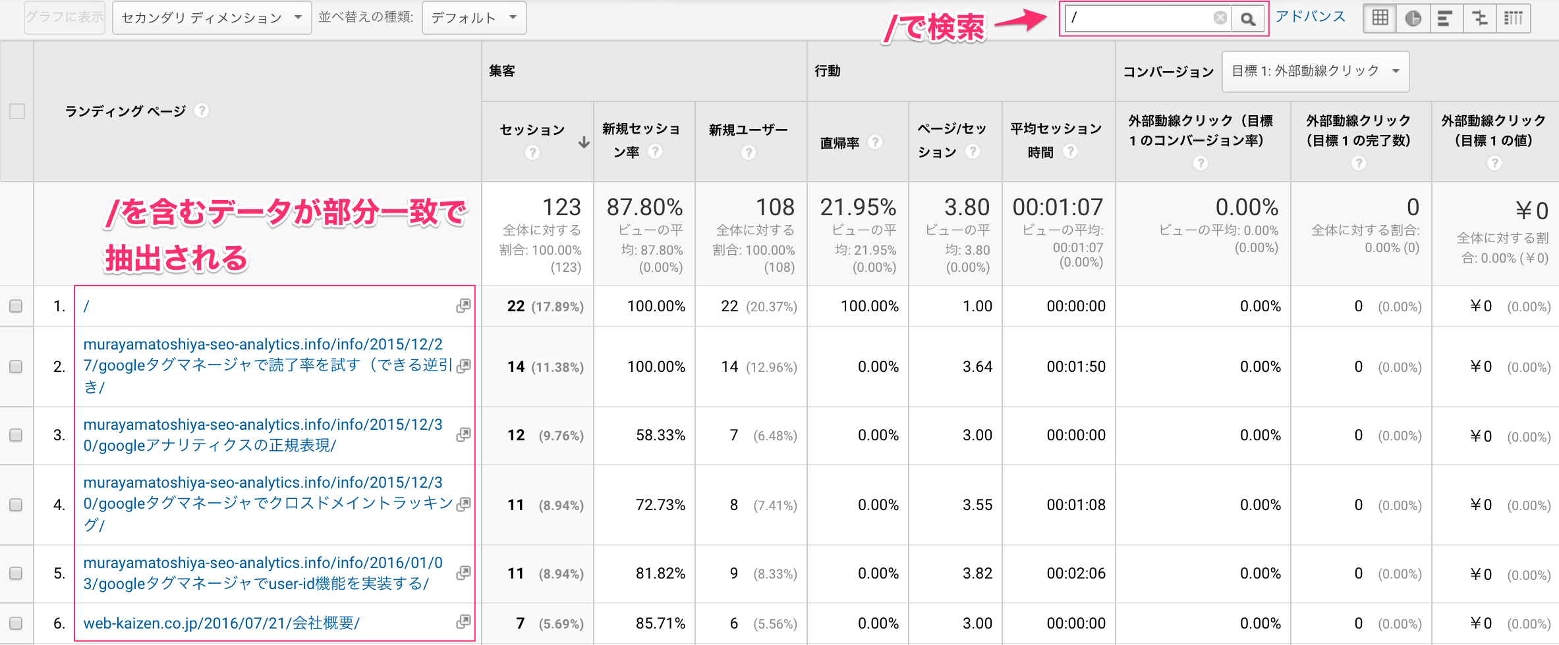Open web-kaizen.co.jp 会社概要 page link
Screen dimensions: 1559x645
pyautogui.click(x=221, y=623)
